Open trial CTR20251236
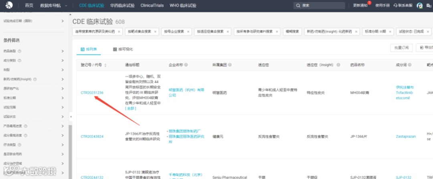The width and height of the screenshot is (433, 179). 92,93
